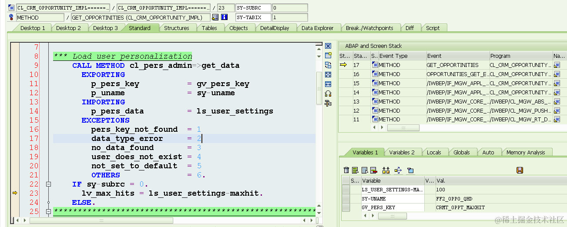Image resolution: width=567 pixels, height=227 pixels.
Task: Click the program icon left of first header field
Action: 11,7
